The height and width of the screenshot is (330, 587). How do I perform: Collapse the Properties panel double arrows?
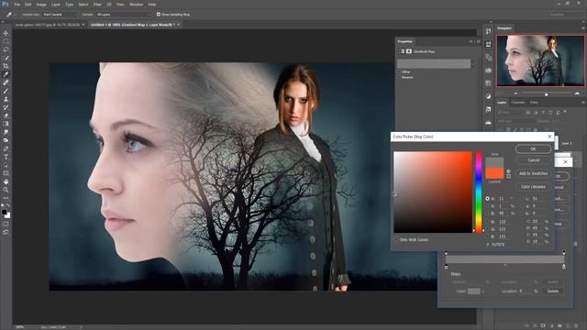[x=471, y=41]
